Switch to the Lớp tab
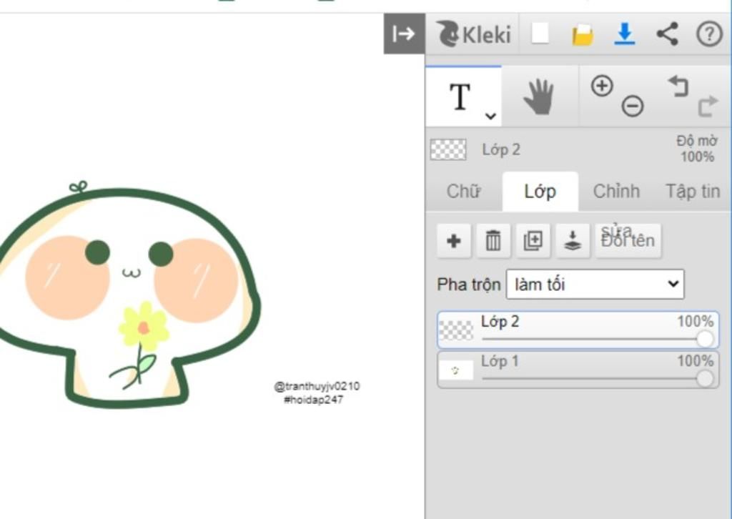This screenshot has height=519, width=732. [x=540, y=192]
